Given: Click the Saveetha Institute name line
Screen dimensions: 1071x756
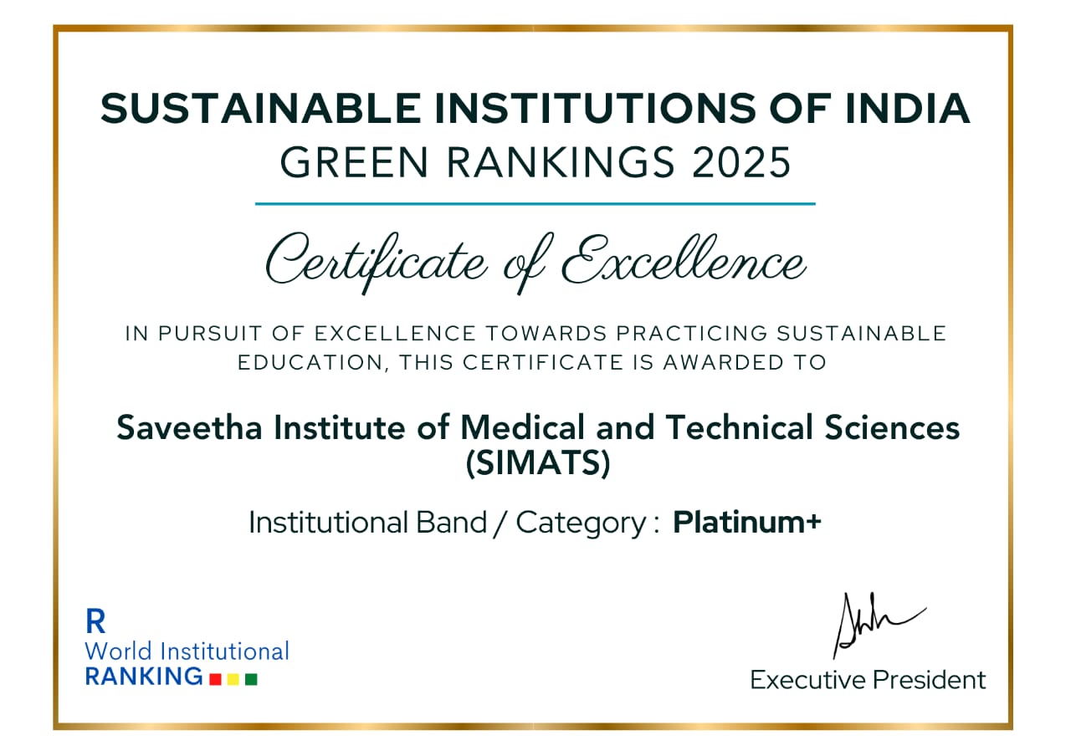Looking at the screenshot, I should pos(537,428).
